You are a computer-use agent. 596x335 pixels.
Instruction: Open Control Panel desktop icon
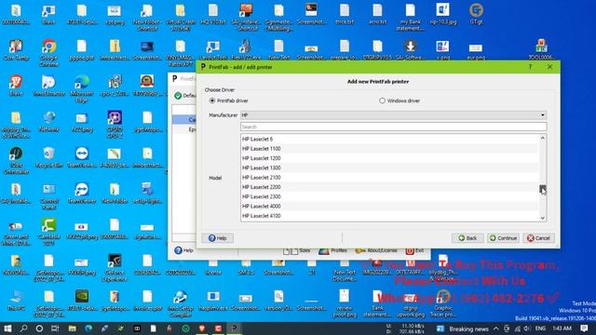[49, 196]
